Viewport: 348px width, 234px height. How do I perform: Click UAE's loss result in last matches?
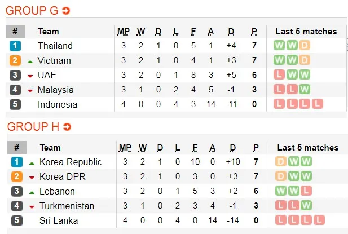[x=279, y=75]
